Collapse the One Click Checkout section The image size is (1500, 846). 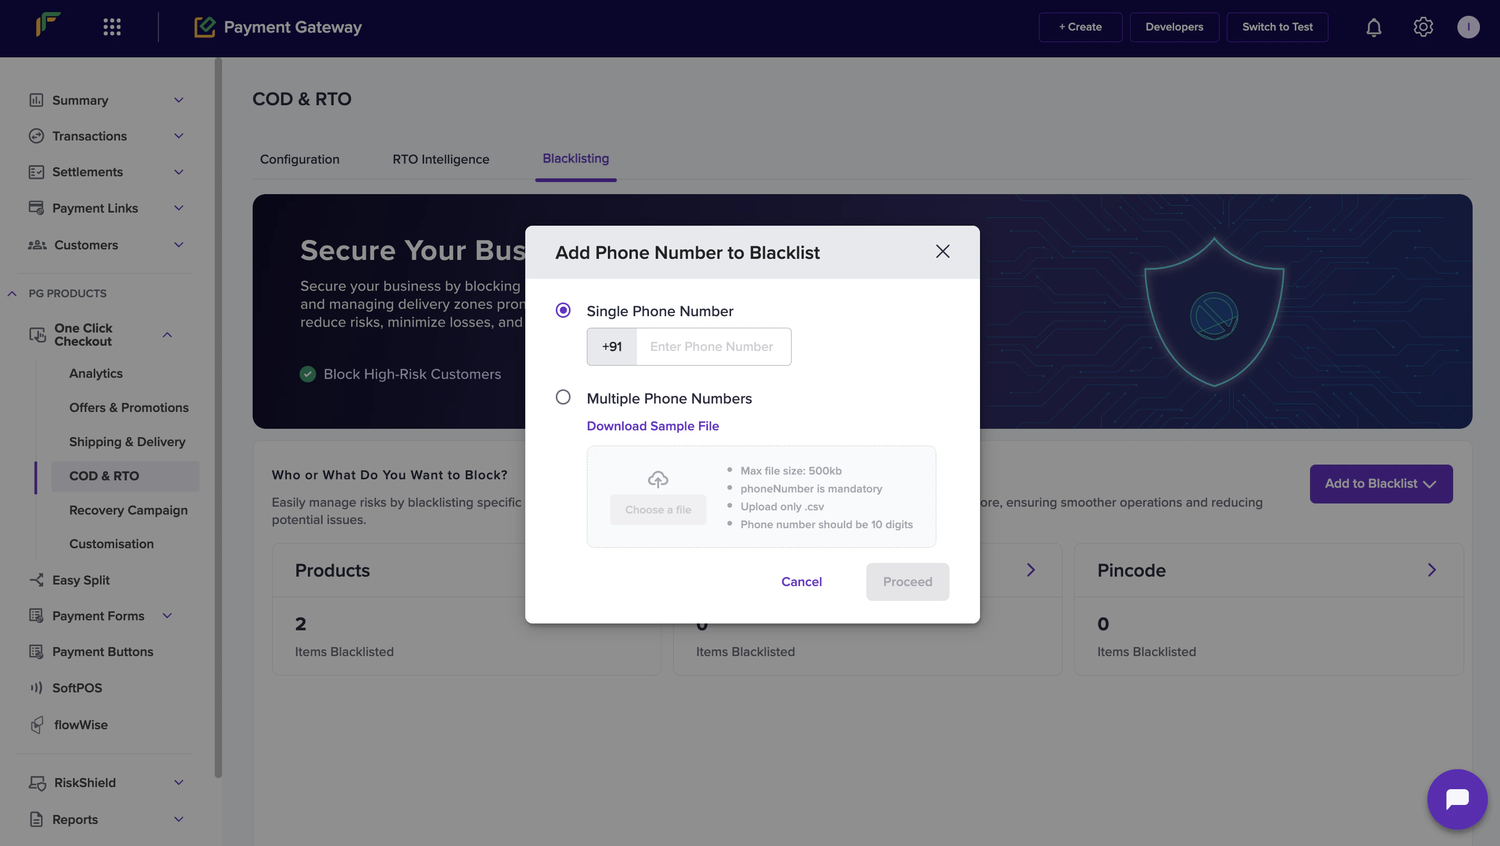(167, 335)
